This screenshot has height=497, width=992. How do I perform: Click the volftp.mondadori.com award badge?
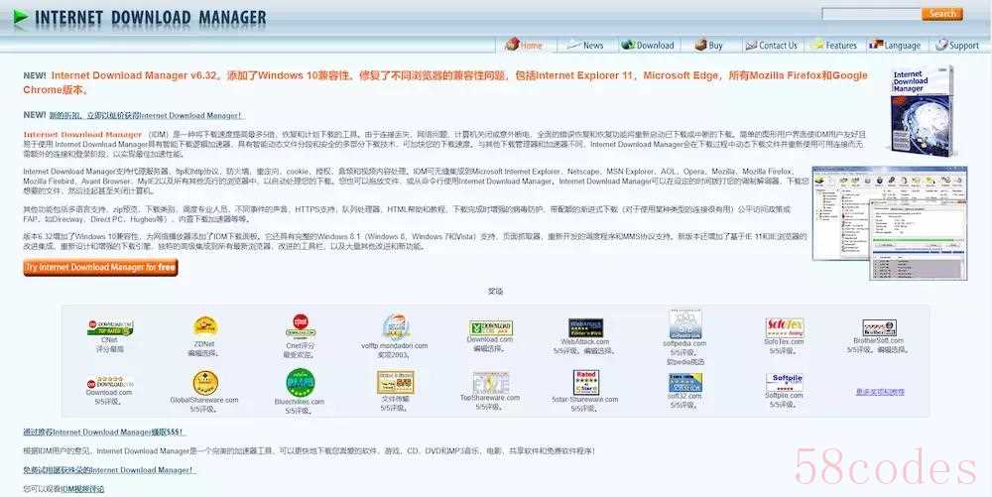[396, 327]
